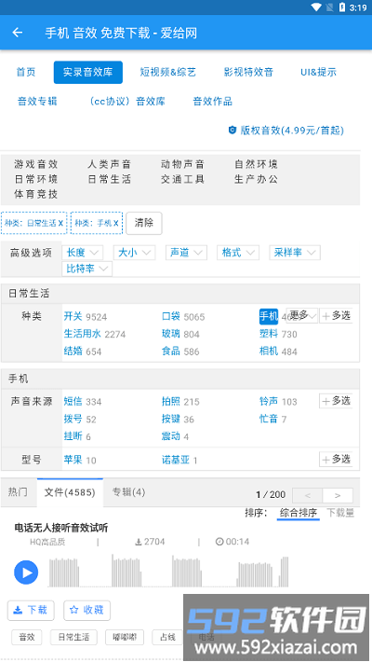
Task: Filter sound source by 拍照
Action: (171, 402)
